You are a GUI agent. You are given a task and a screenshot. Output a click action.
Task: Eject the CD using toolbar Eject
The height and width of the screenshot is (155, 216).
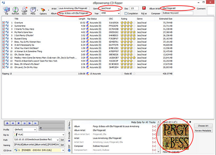point(24,11)
